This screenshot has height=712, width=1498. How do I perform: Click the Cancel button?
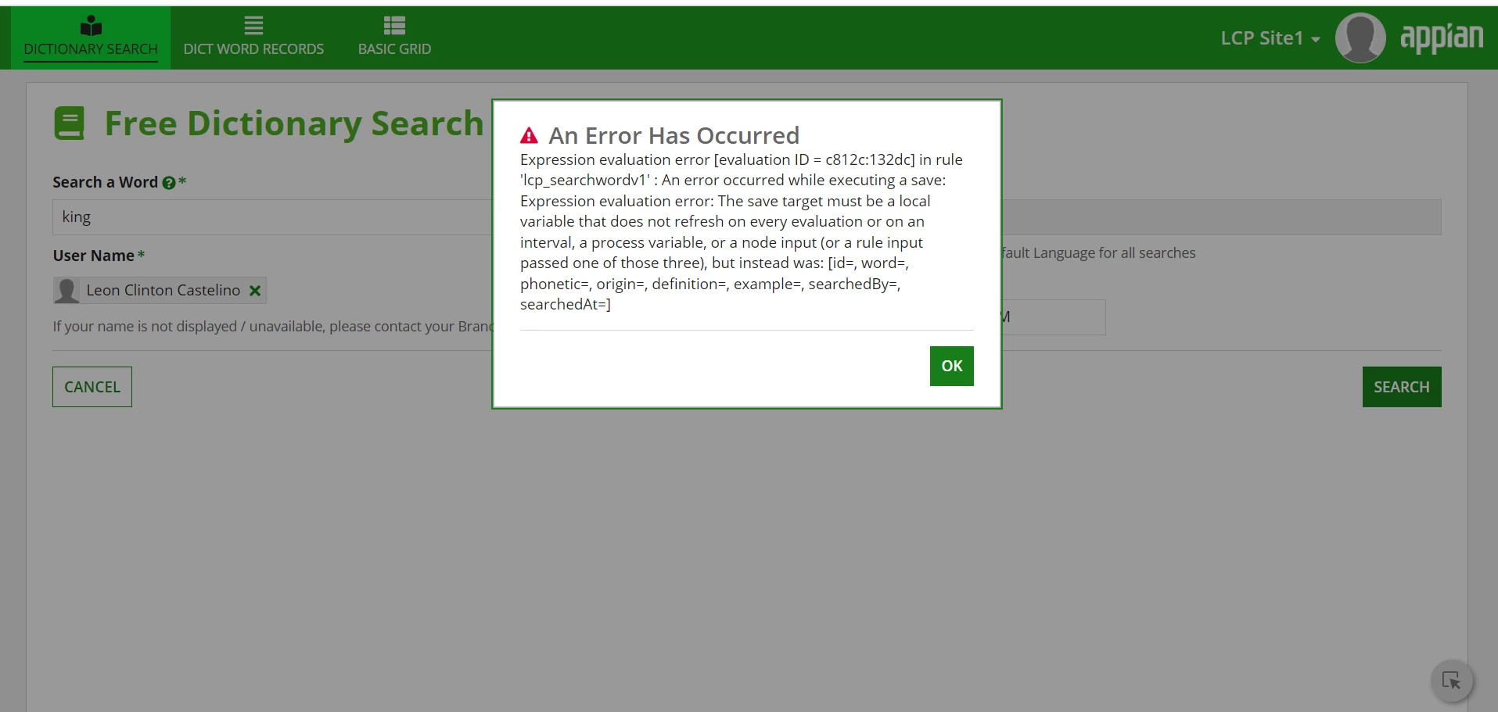(x=92, y=387)
